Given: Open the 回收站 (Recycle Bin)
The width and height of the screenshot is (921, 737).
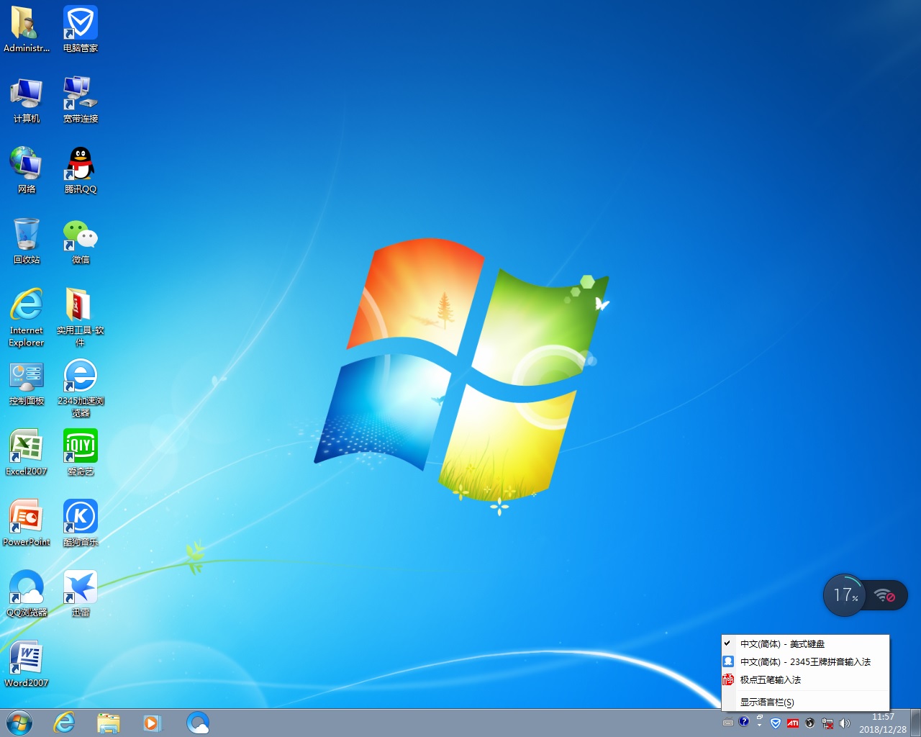Looking at the screenshot, I should 27,238.
